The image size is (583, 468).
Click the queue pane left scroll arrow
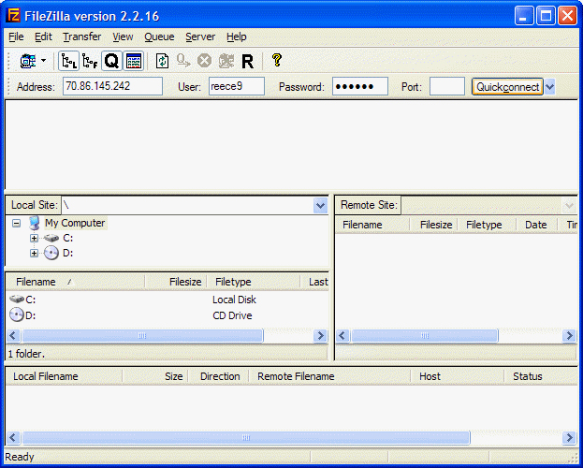point(13,437)
